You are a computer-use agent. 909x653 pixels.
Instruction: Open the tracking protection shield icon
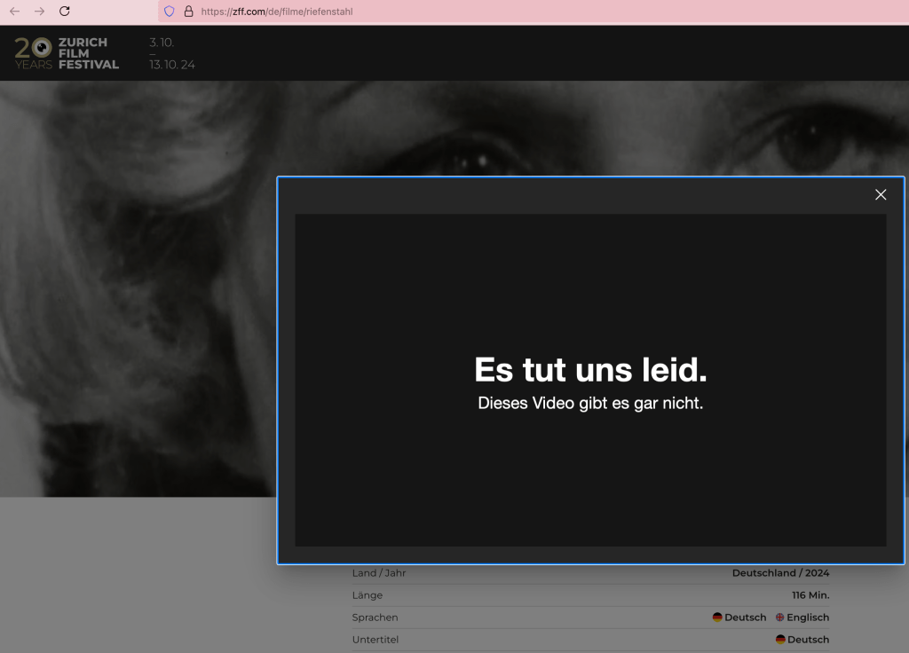[170, 12]
